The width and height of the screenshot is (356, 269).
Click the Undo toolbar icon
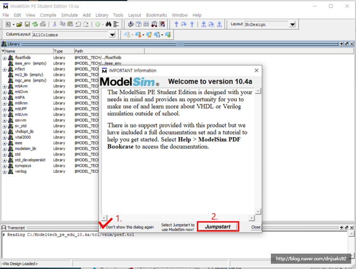(78, 24)
